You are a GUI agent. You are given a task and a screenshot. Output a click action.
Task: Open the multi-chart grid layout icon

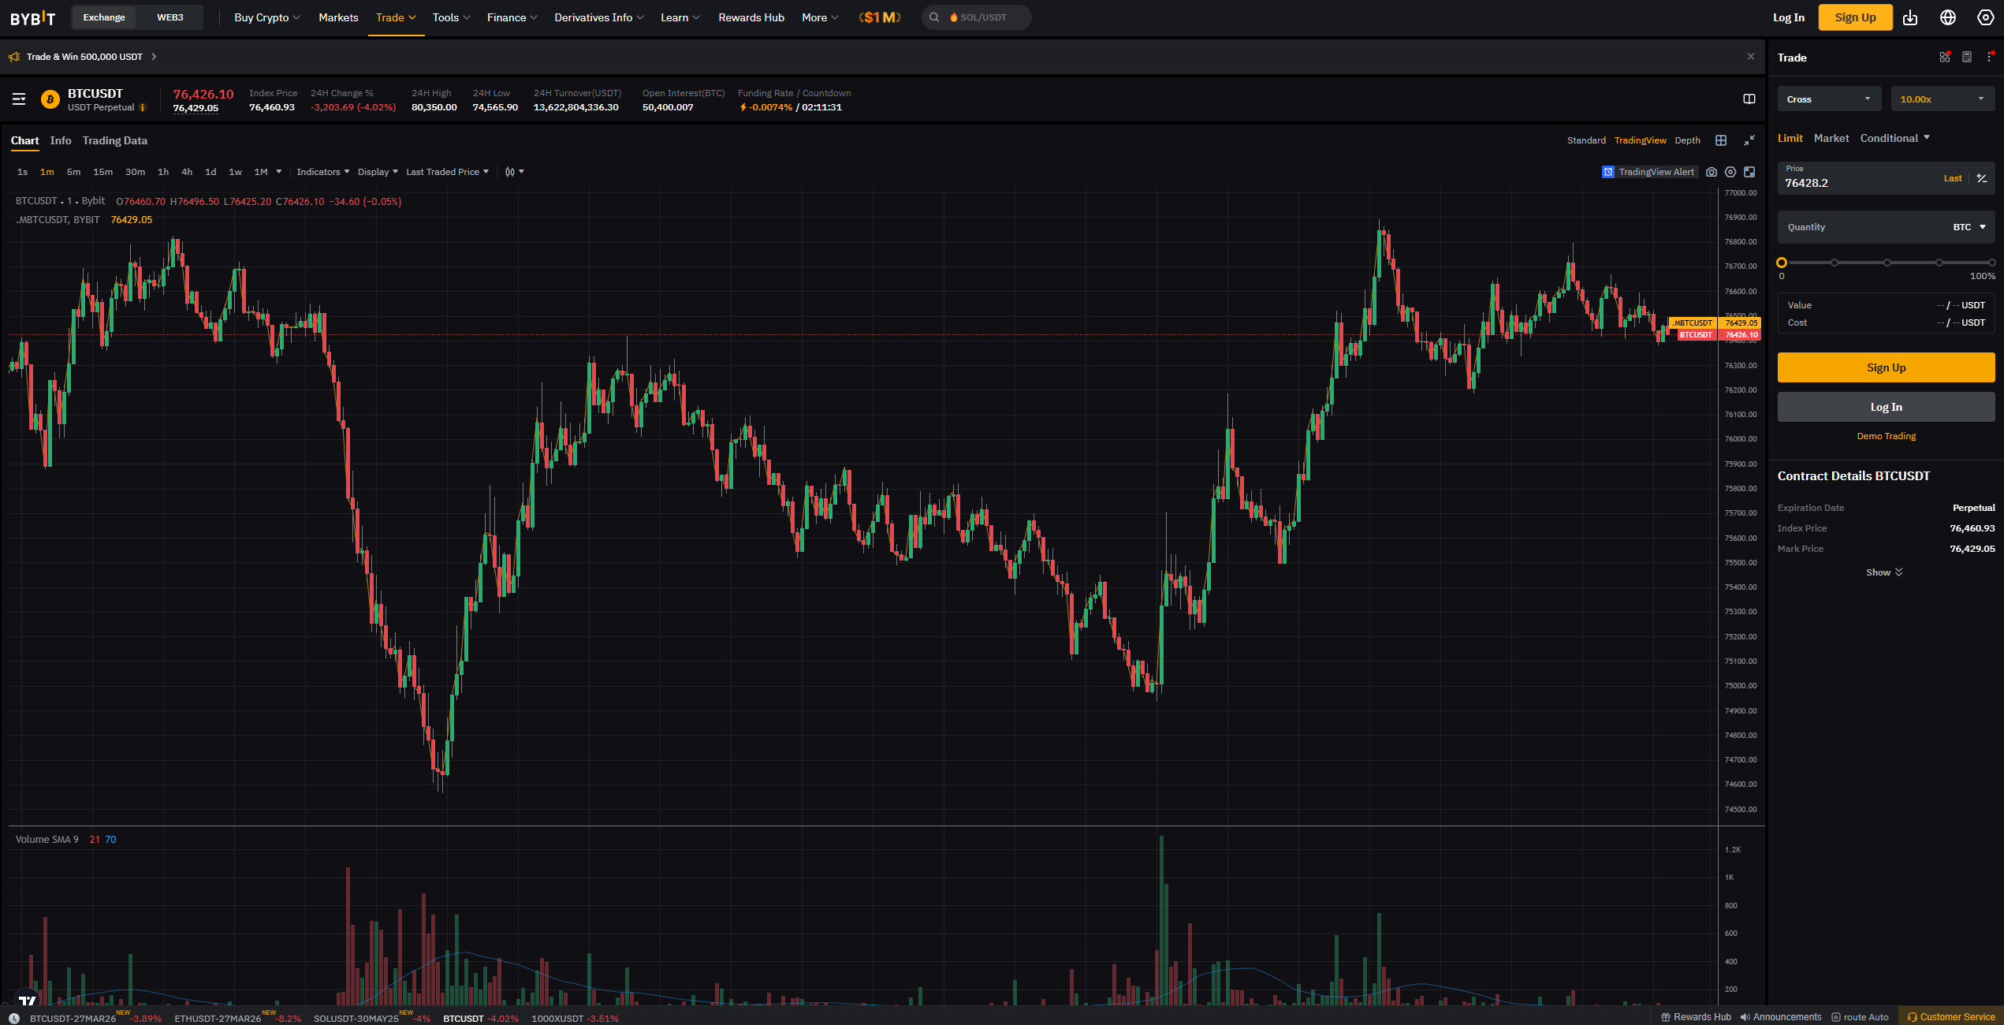pos(1721,140)
